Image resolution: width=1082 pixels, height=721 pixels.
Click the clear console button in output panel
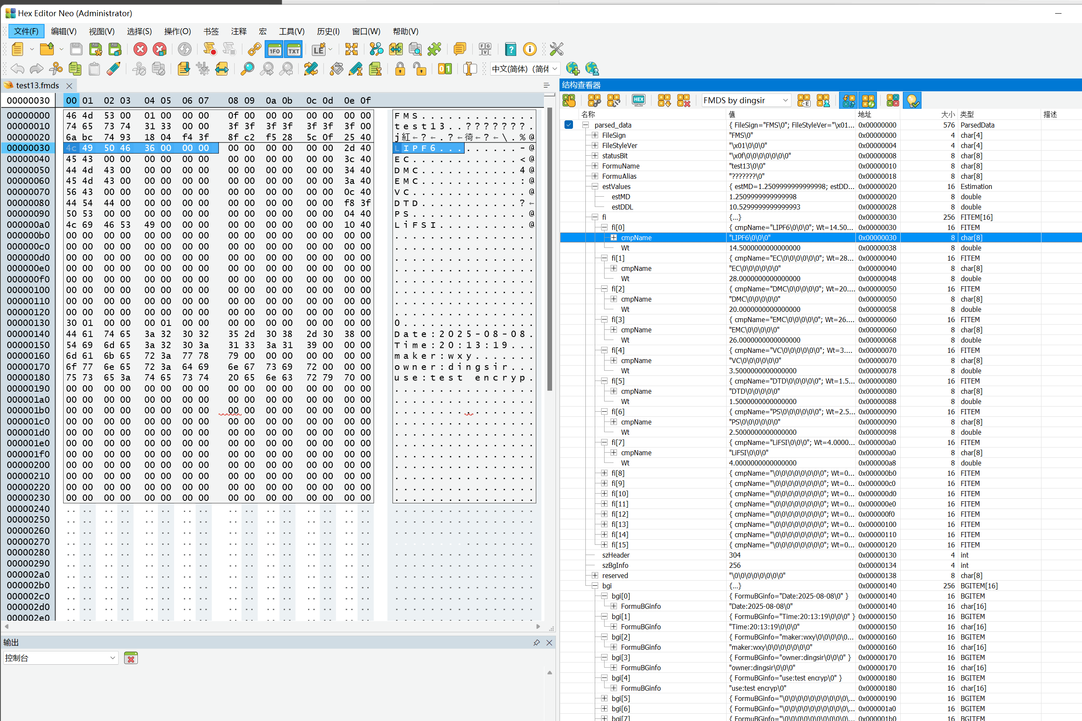(131, 658)
